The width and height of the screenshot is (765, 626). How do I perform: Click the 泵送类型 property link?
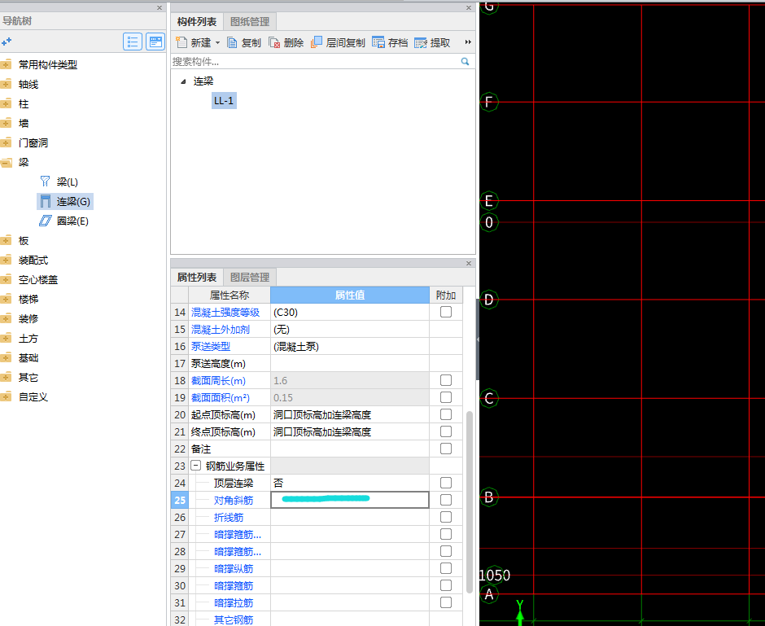(211, 347)
